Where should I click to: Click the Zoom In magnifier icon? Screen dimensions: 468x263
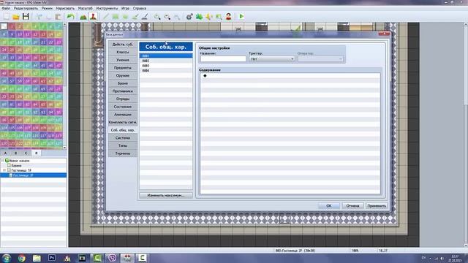(x=157, y=16)
